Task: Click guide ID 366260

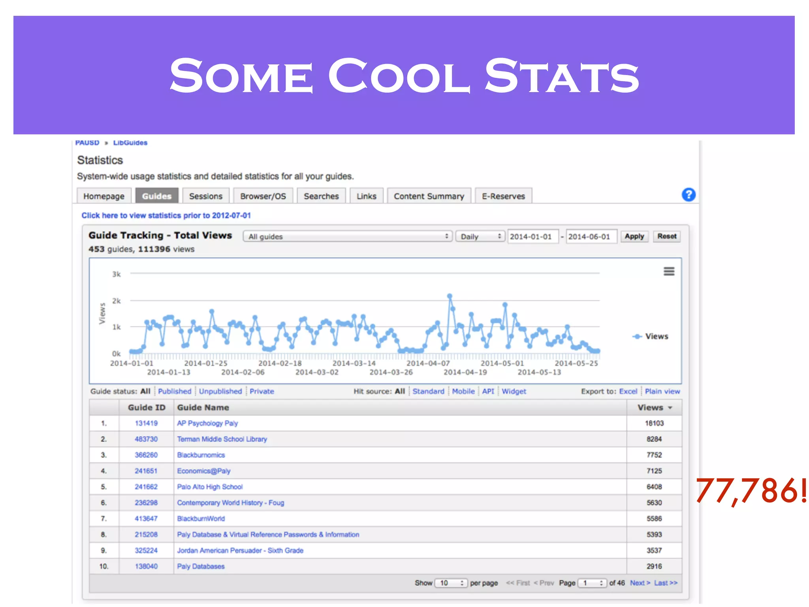Action: coord(146,455)
